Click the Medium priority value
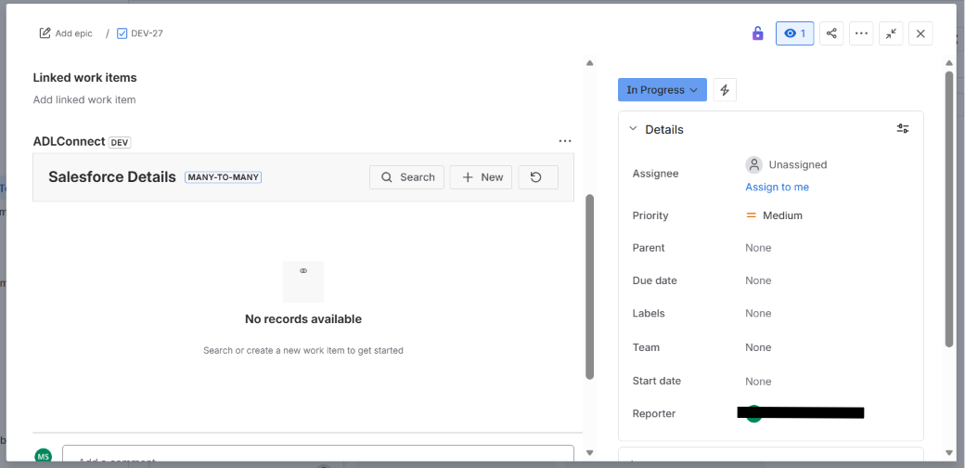965x468 pixels. click(774, 215)
